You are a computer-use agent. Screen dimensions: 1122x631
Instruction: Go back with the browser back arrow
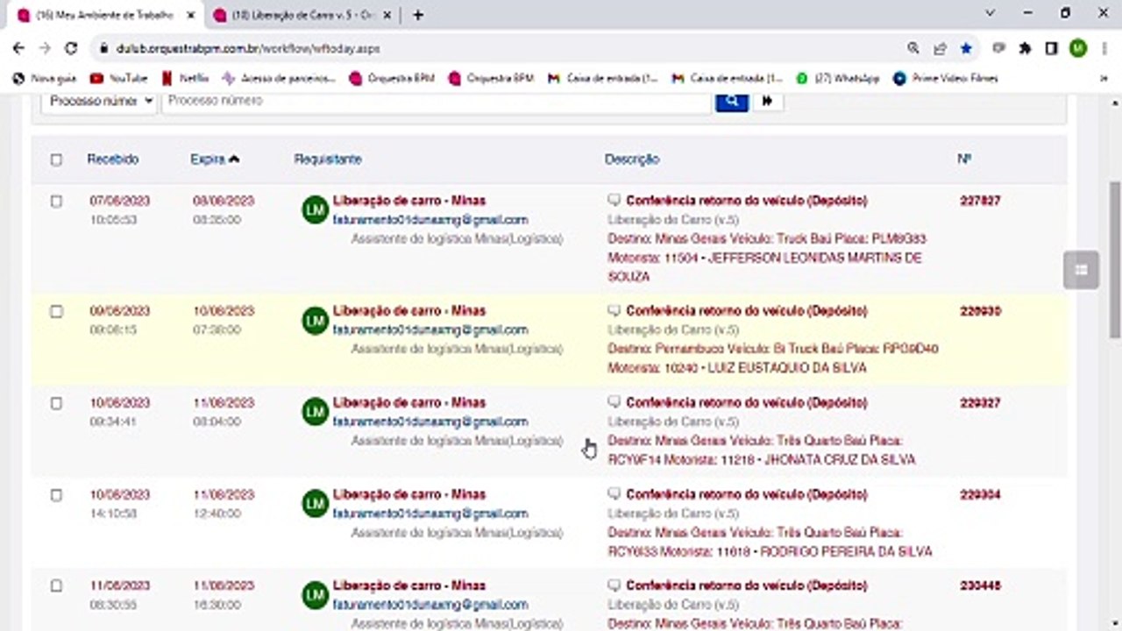pos(18,49)
